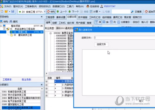Close the 项目结构 panel

(42, 17)
